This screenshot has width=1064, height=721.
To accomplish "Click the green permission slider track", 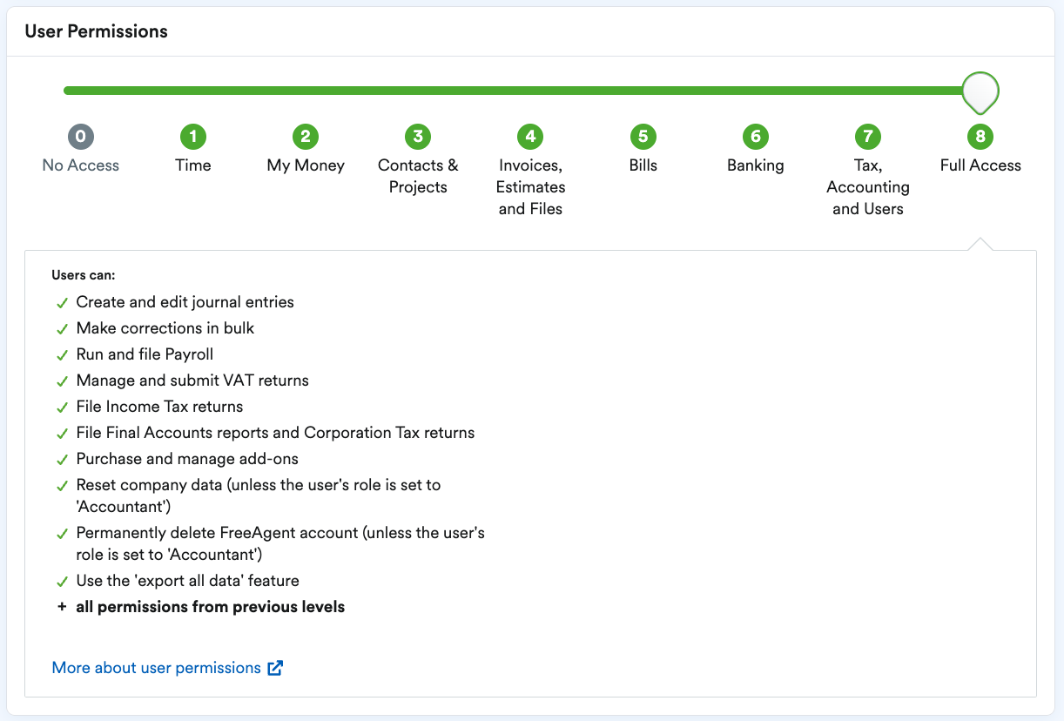I will point(514,91).
